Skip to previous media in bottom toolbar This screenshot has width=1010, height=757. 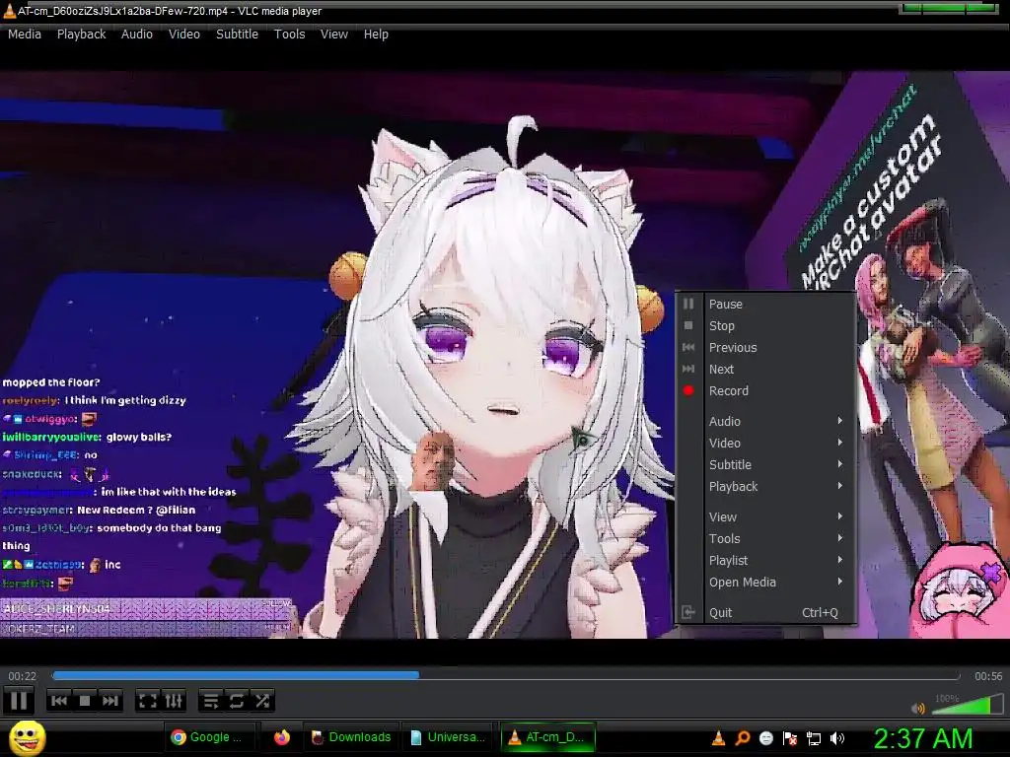(x=59, y=701)
